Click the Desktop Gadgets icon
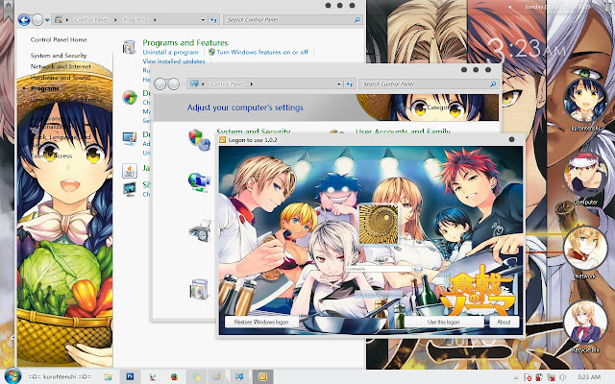 pos(130,138)
